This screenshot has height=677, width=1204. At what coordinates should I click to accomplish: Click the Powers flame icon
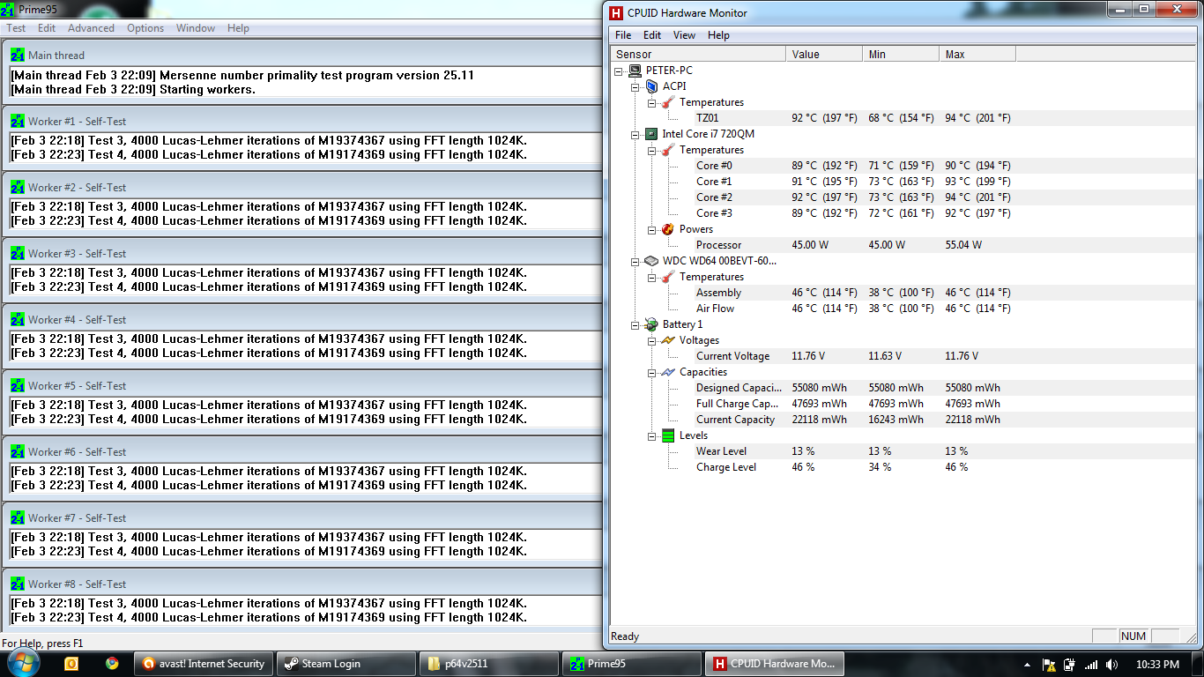click(668, 229)
